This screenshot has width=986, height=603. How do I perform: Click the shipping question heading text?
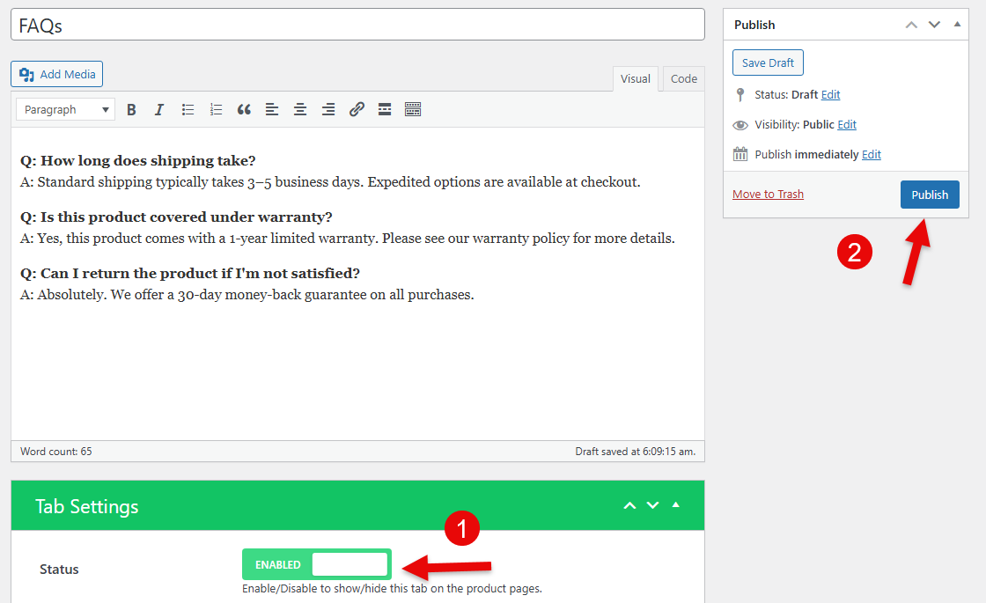pos(137,161)
